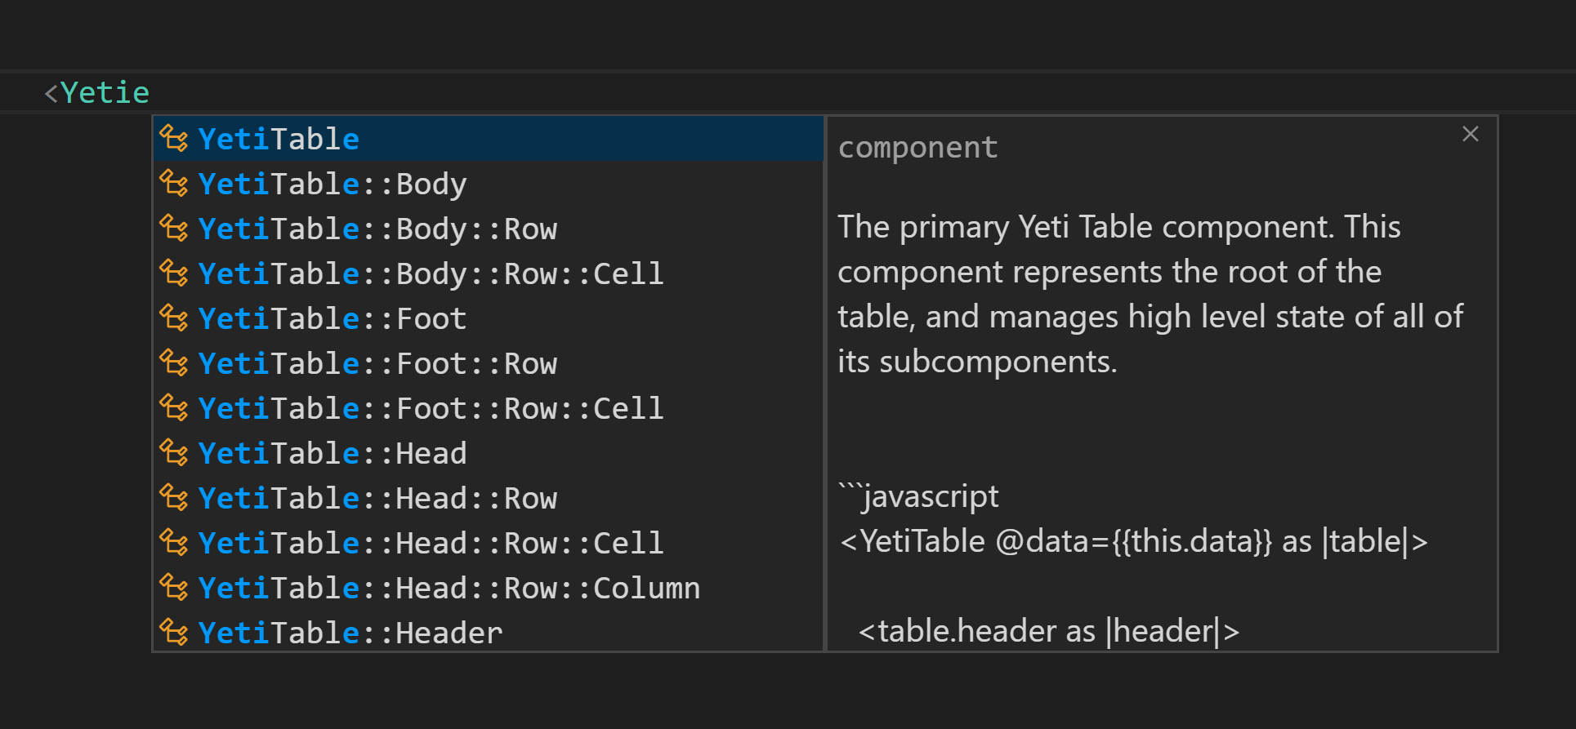Click the component icon beside YetiTable
The image size is (1576, 729).
[x=173, y=139]
